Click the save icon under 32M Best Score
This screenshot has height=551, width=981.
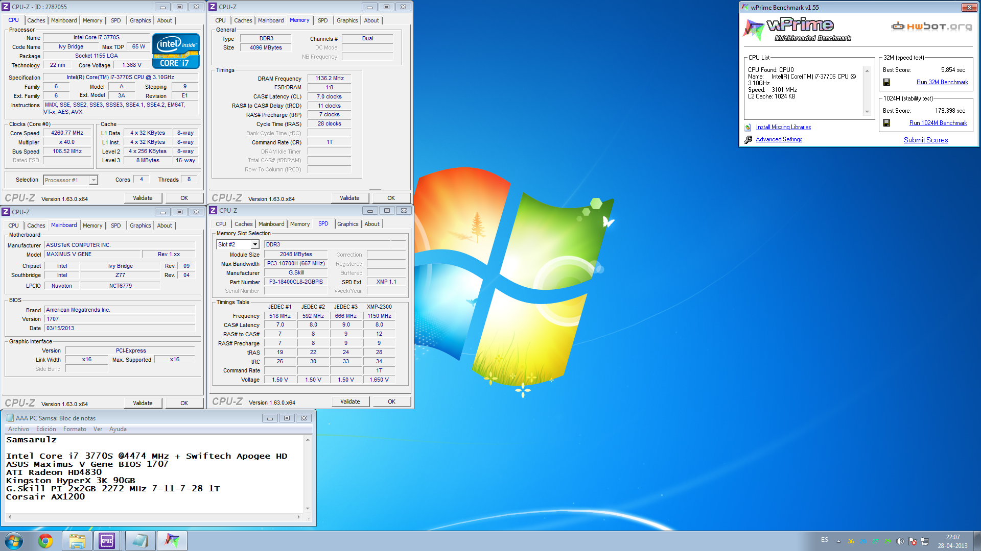click(886, 82)
